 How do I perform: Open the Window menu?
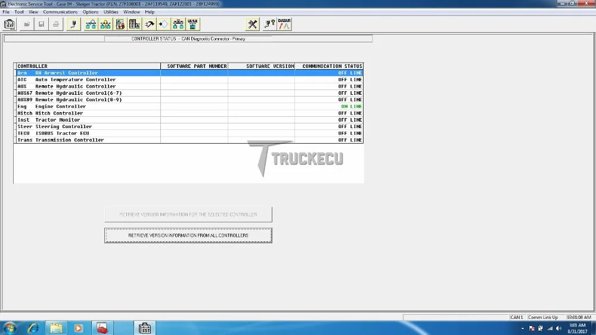(x=132, y=12)
